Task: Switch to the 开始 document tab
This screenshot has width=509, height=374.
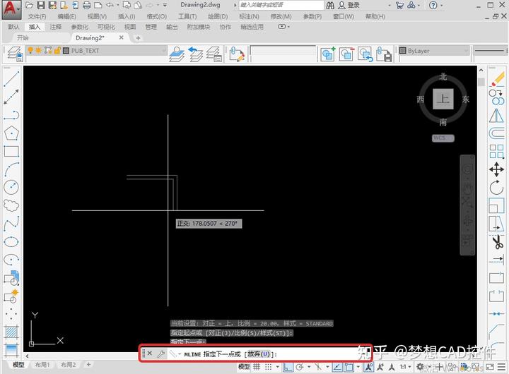Action: pyautogui.click(x=23, y=37)
